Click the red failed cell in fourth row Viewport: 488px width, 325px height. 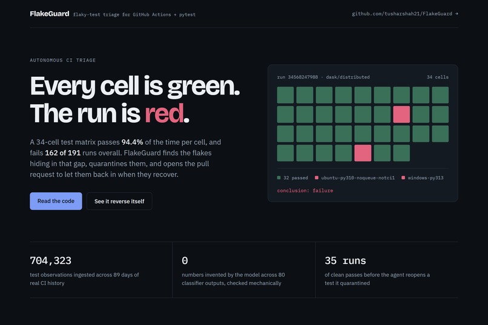coord(363,153)
